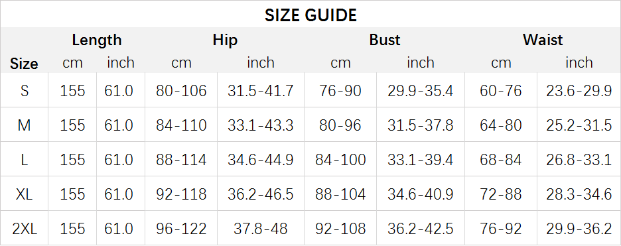This screenshot has height=246, width=621.
Task: Click waist inch cell 23.6-29.9
Action: (x=579, y=91)
